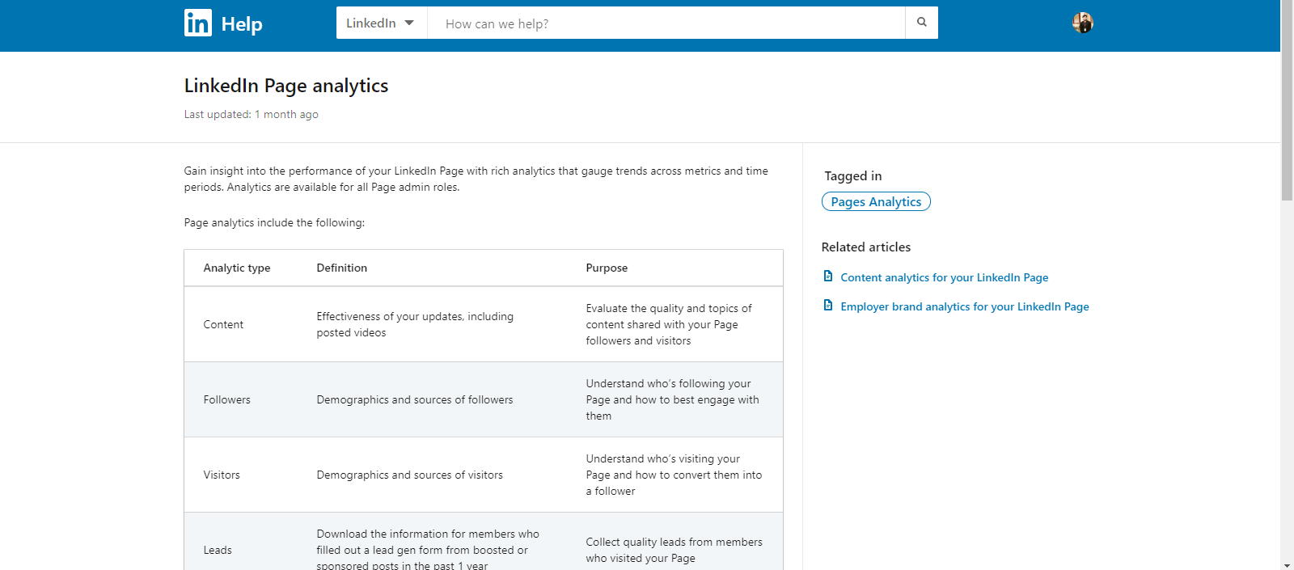
Task: Click 'Understand who's visiting your Page' cell
Action: coord(674,475)
